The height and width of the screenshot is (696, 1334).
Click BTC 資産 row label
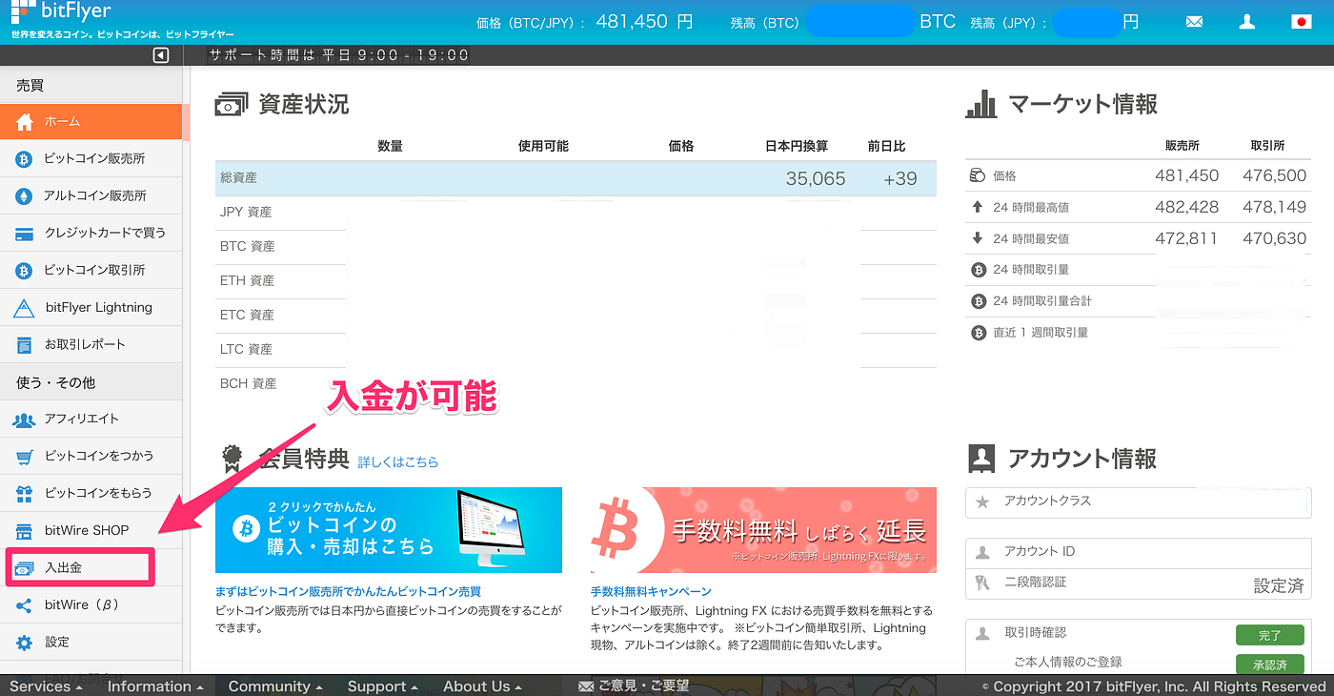(x=247, y=247)
